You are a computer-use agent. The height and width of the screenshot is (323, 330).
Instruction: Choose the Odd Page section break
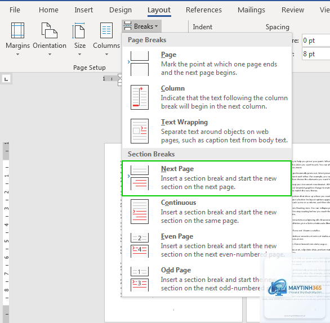click(207, 279)
